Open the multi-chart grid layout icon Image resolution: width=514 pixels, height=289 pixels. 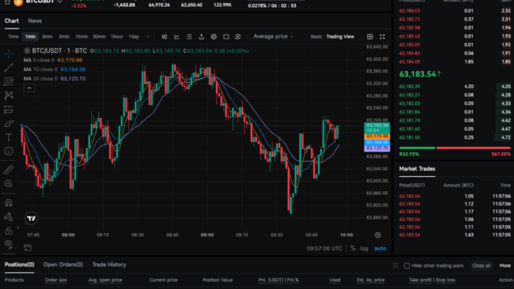(x=370, y=37)
